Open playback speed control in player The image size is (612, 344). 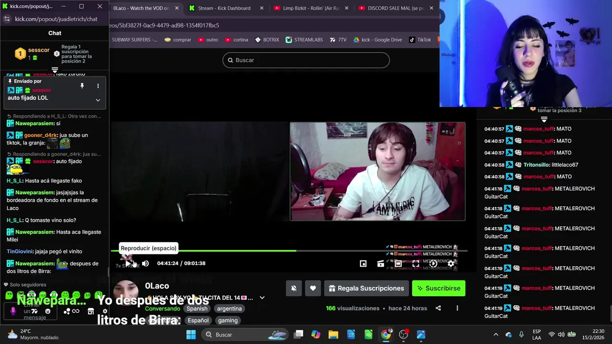point(433,263)
